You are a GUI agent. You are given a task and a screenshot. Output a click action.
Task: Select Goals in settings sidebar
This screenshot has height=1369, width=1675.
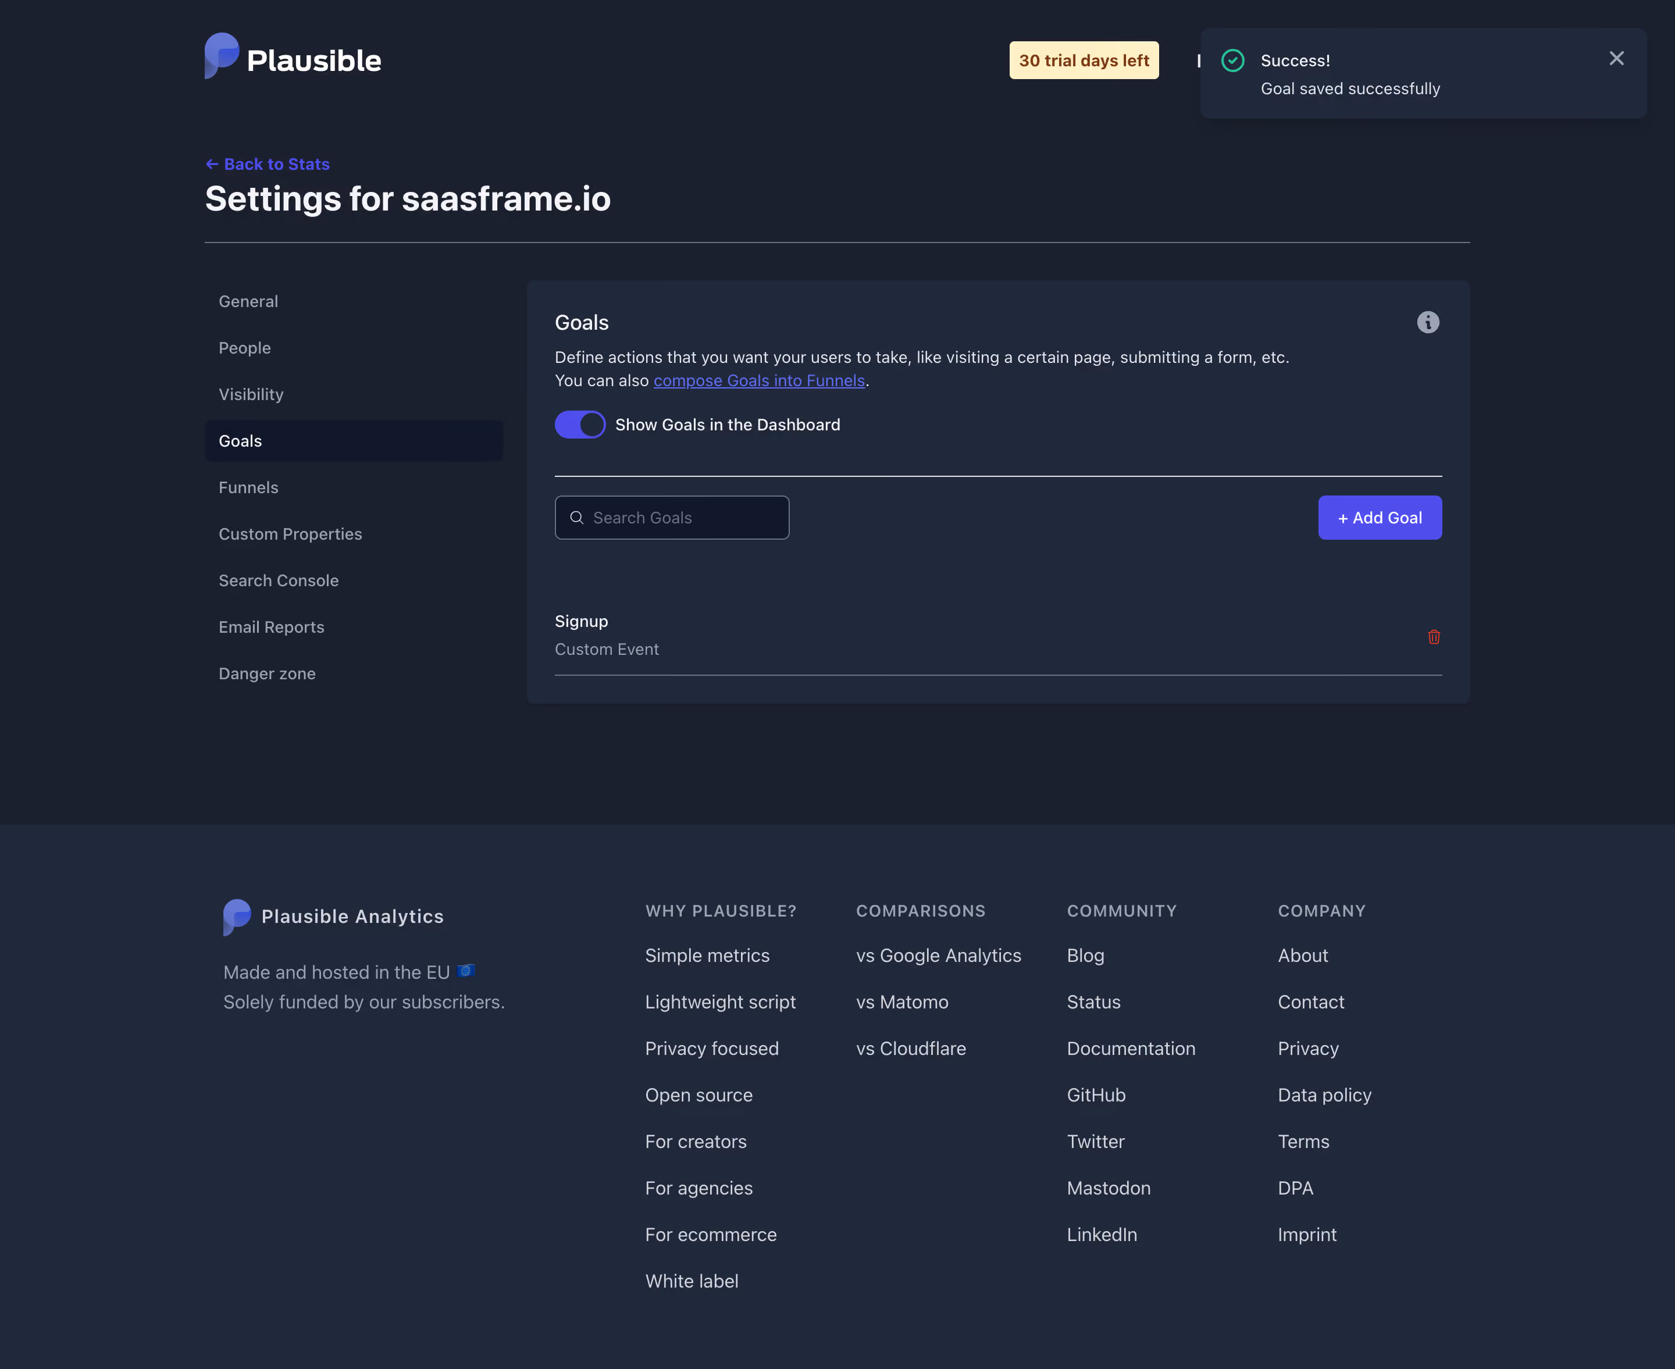[x=353, y=441]
